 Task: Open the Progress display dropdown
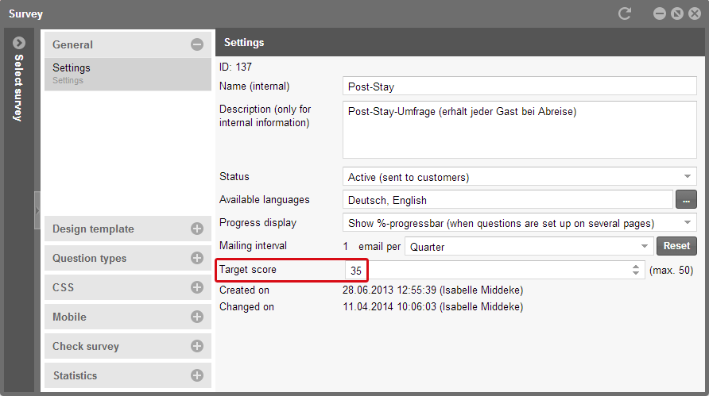click(520, 223)
